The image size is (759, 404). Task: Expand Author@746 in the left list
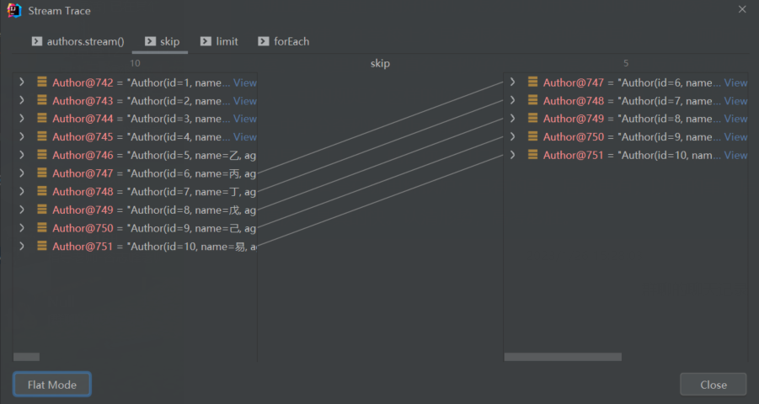coord(22,155)
